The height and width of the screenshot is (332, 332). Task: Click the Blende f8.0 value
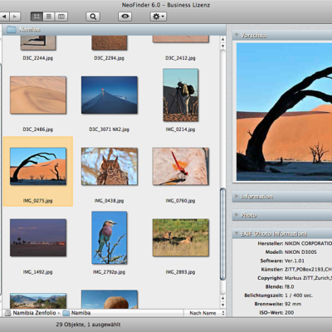(290, 286)
